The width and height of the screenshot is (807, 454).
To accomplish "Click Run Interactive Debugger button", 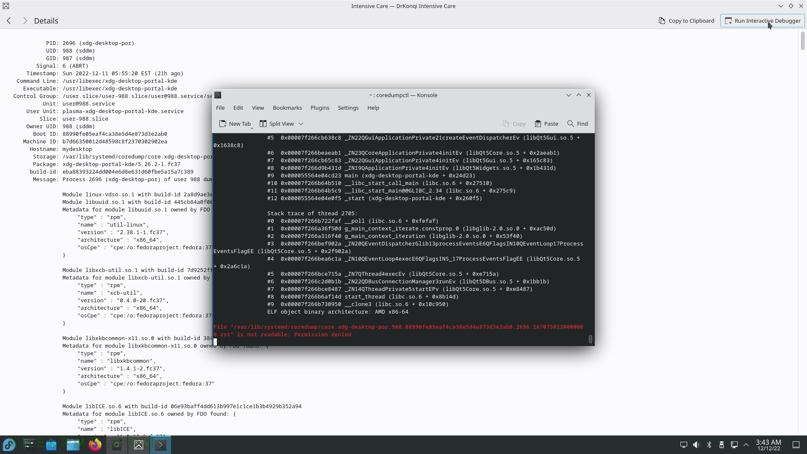I will 762,21.
